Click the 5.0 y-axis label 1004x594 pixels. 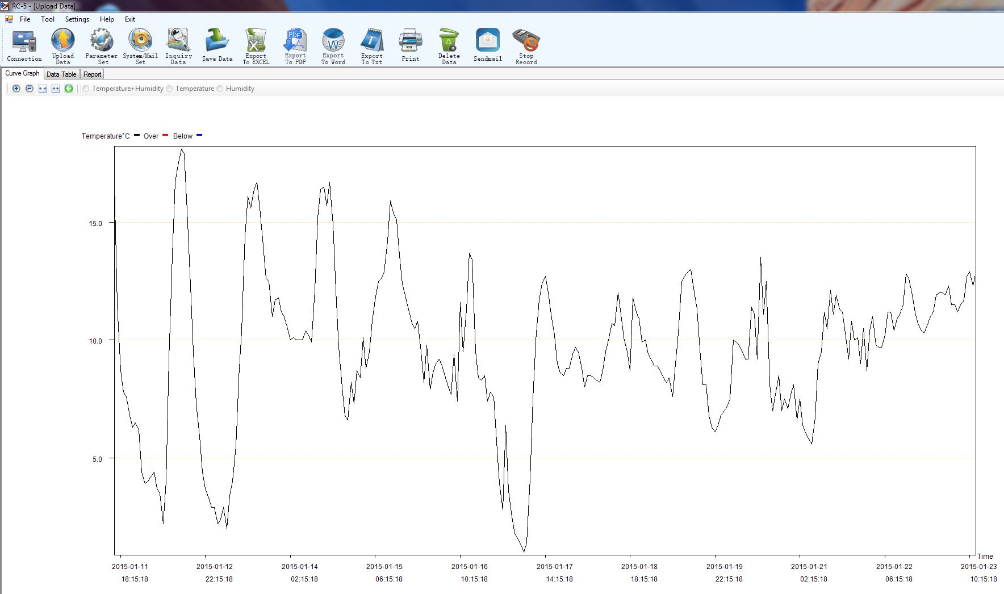click(x=97, y=459)
